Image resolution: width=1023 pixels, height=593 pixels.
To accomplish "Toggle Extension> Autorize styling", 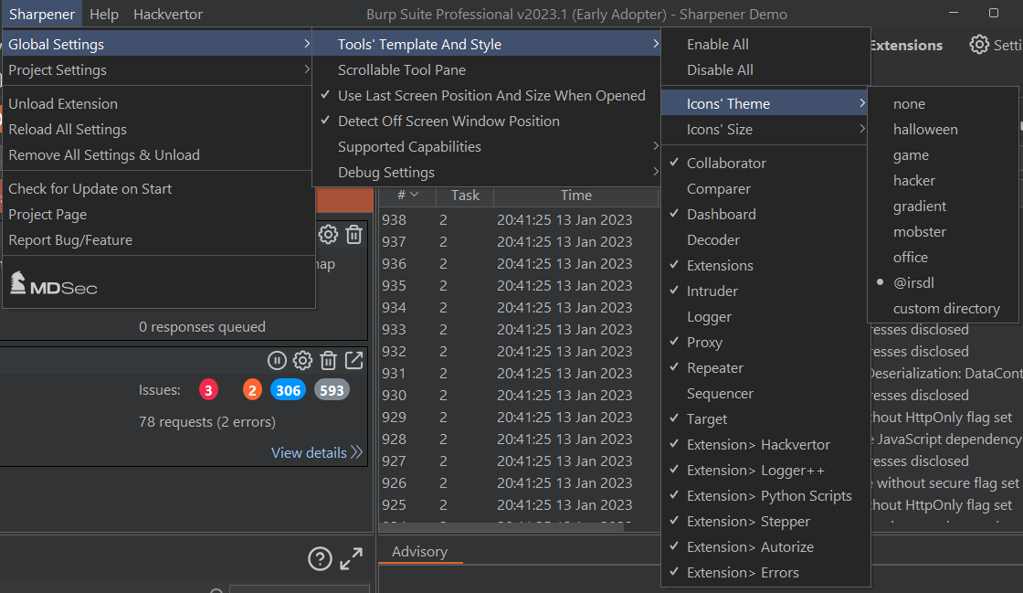I will pos(765,546).
